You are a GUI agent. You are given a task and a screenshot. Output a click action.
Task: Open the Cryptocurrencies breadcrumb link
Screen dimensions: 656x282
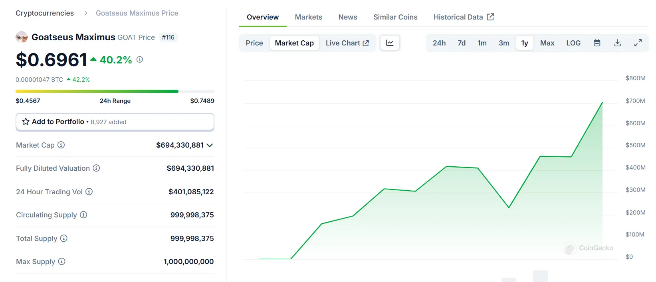45,13
